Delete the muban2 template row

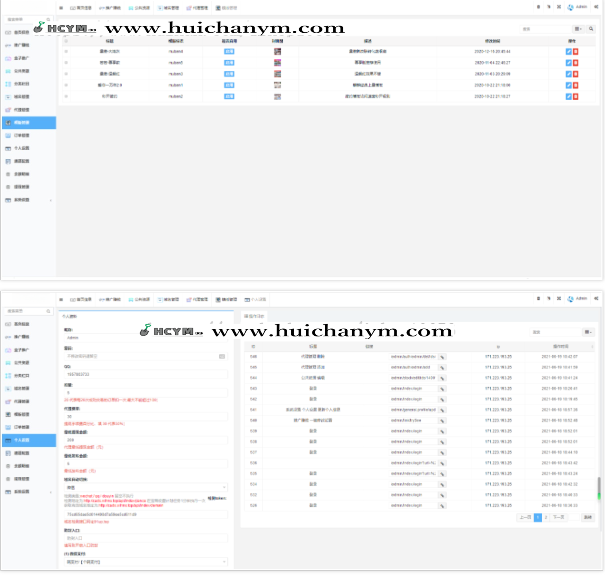(575, 96)
